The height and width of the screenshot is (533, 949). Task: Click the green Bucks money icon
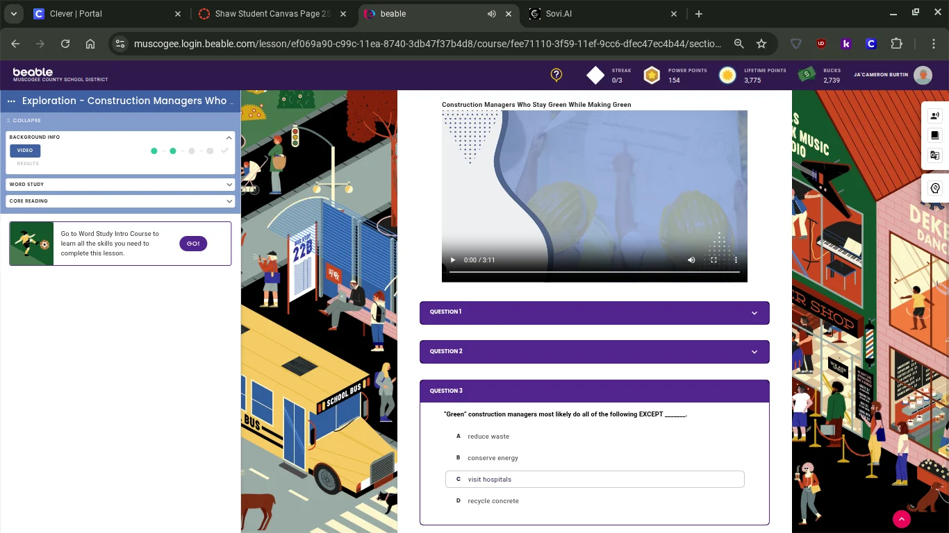pos(806,74)
